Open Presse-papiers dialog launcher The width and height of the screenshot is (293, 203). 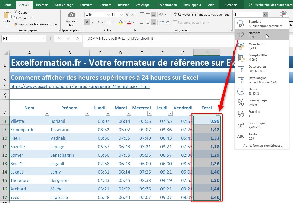[x=59, y=30]
